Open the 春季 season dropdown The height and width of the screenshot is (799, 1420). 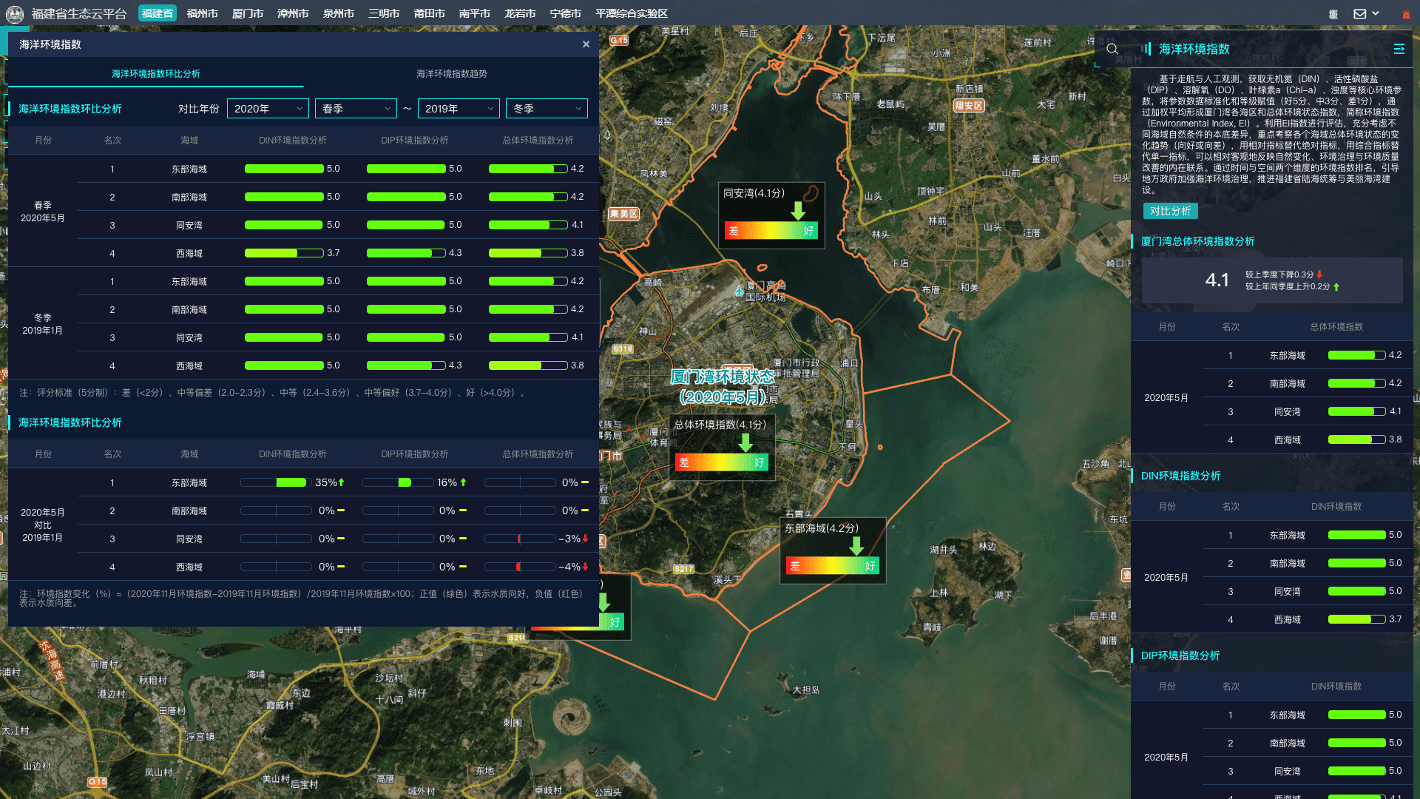(x=356, y=109)
